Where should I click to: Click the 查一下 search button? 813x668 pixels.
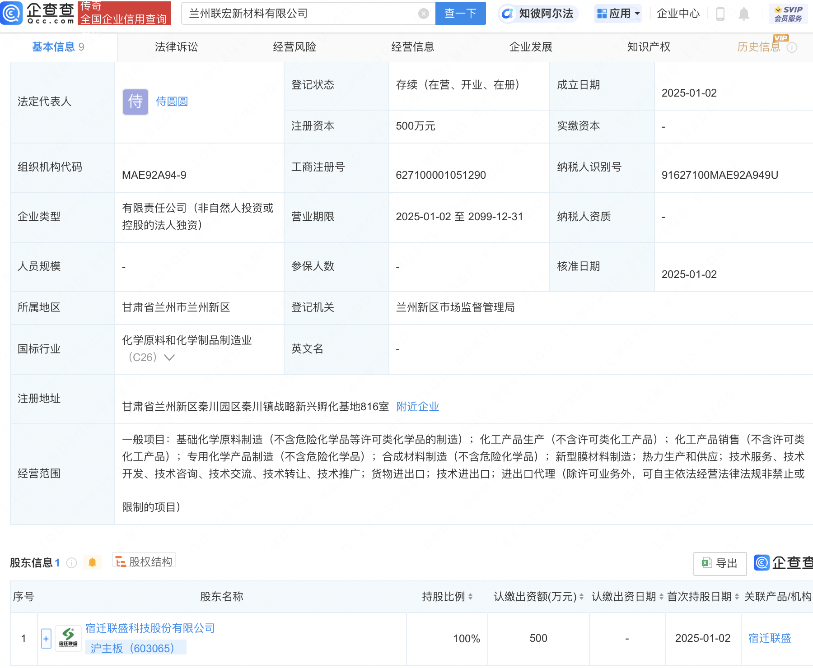click(x=460, y=14)
